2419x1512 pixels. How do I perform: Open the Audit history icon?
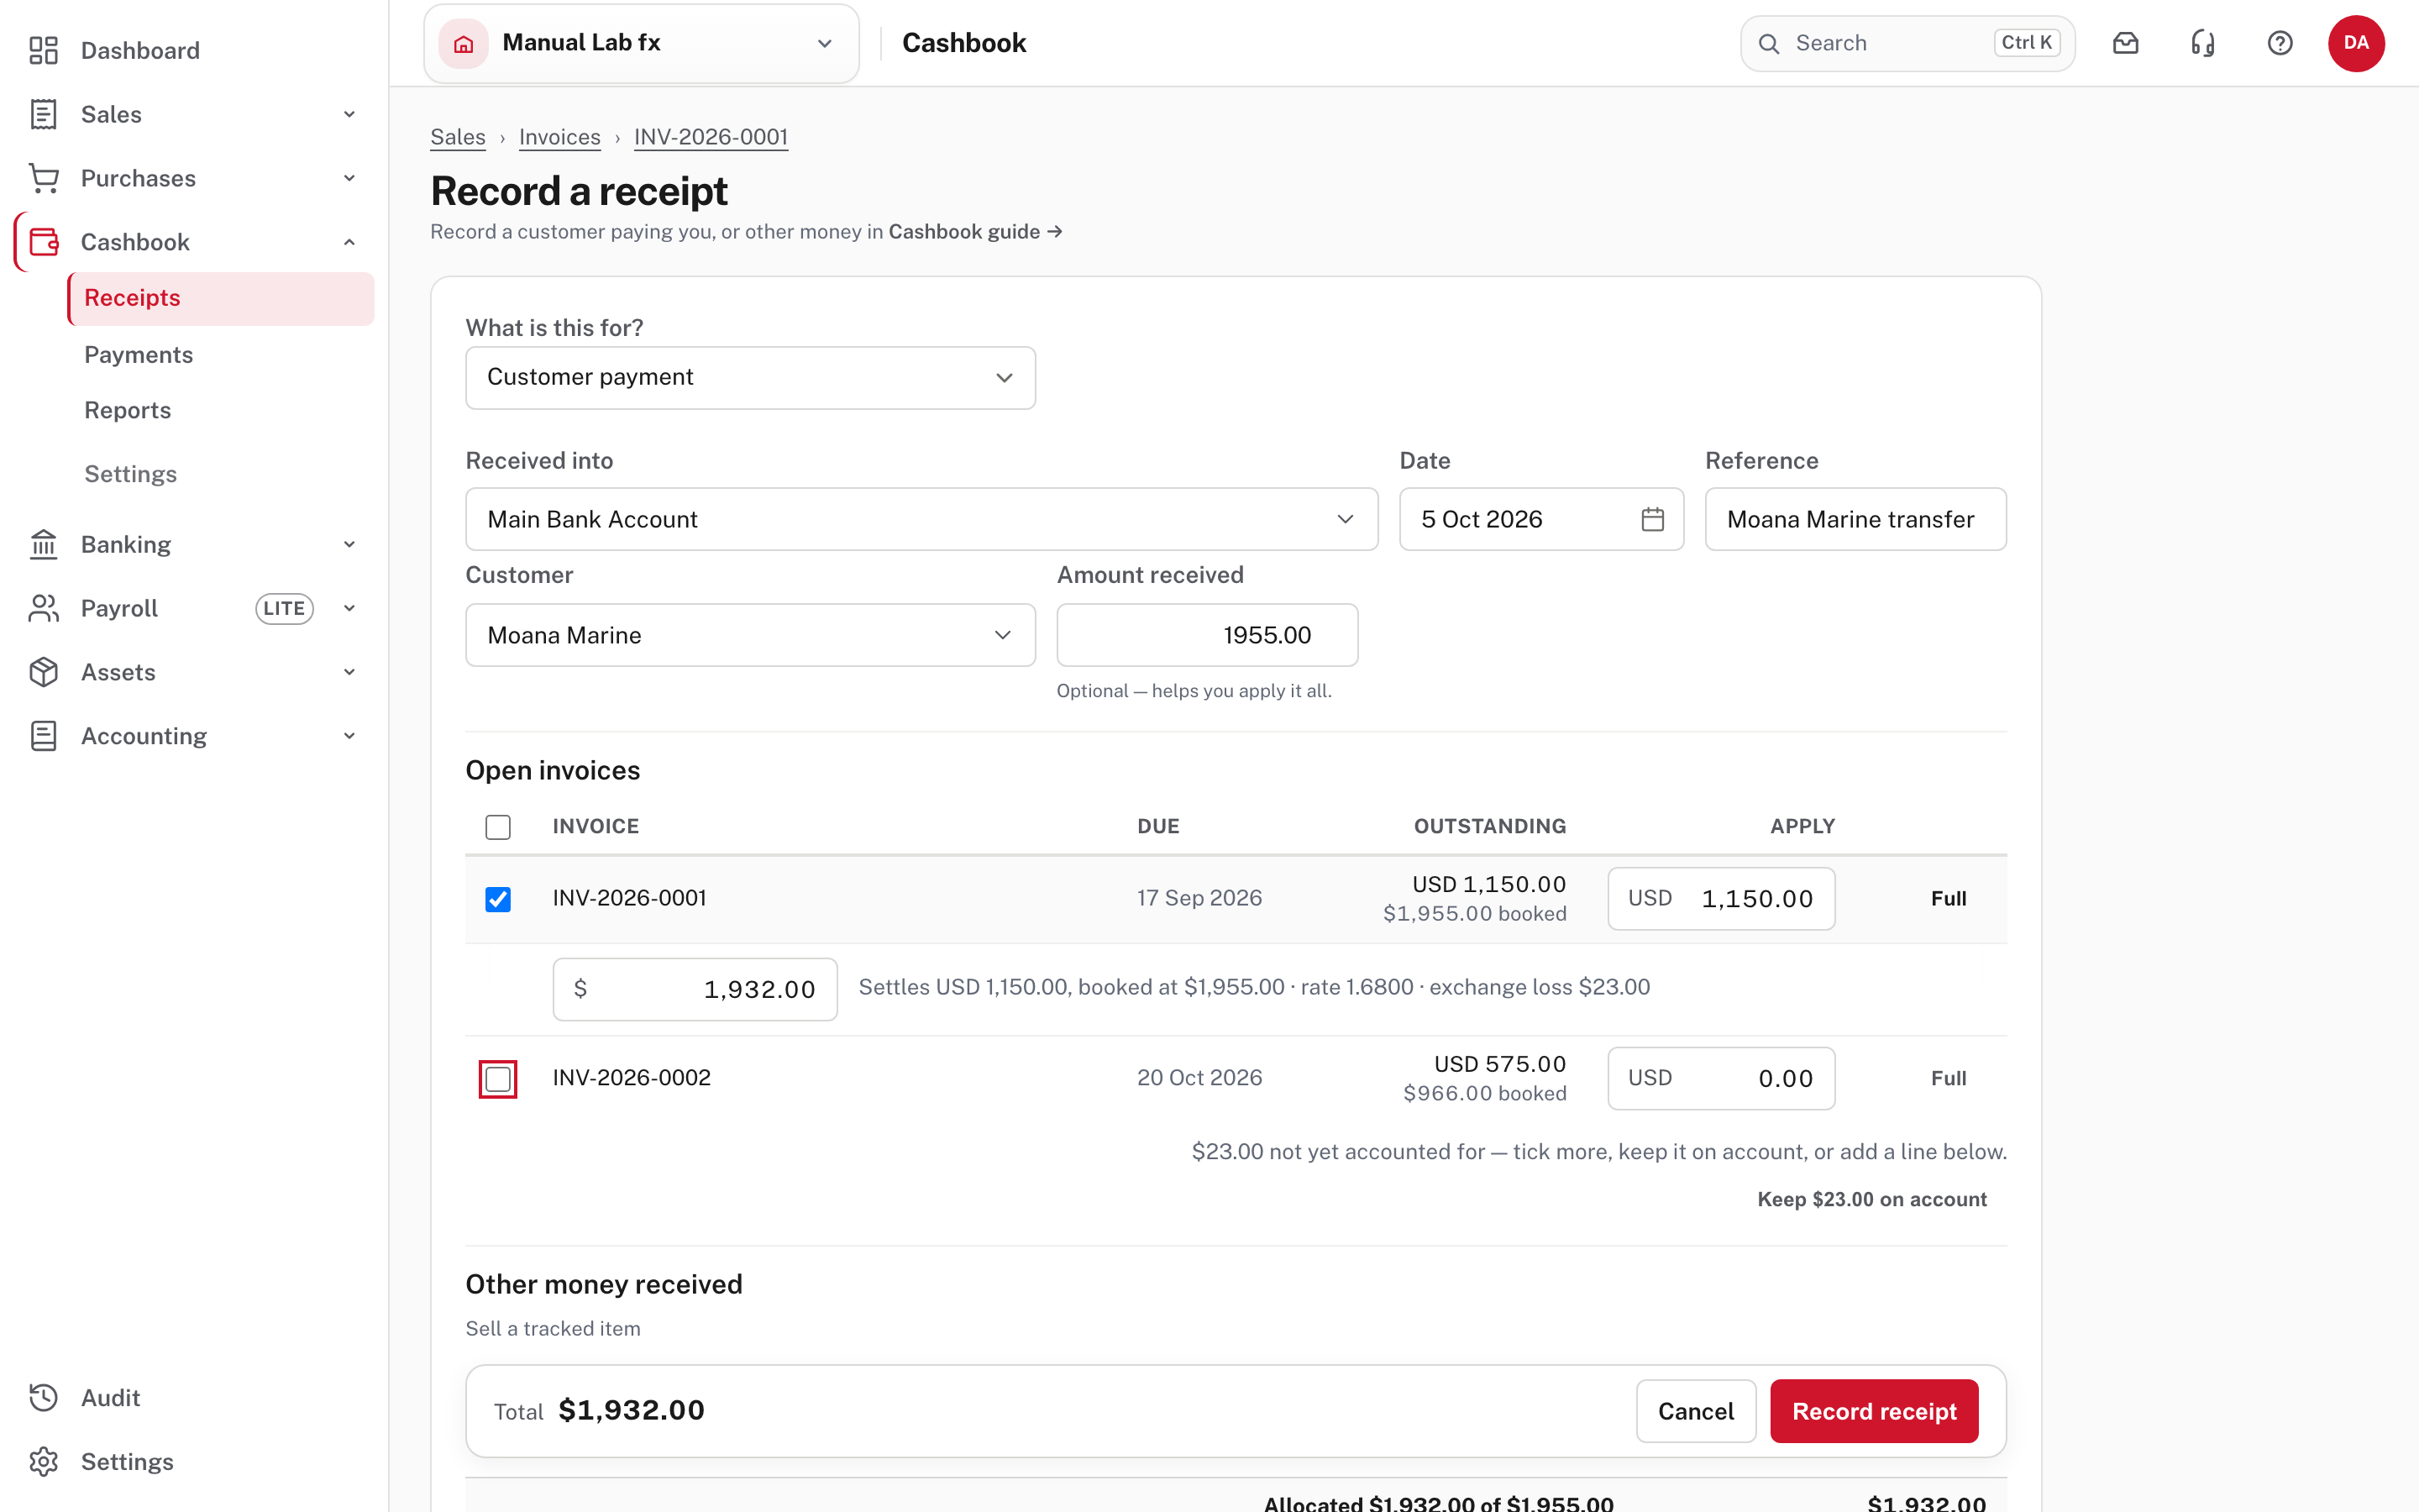(43, 1397)
